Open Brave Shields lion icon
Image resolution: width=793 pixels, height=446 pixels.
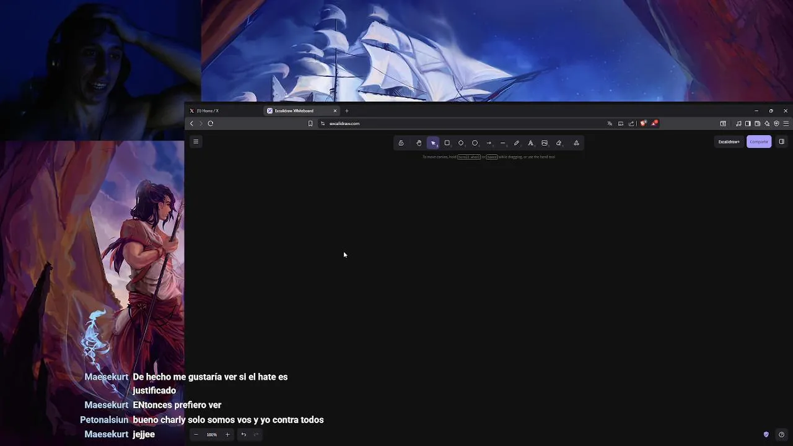pyautogui.click(x=643, y=123)
